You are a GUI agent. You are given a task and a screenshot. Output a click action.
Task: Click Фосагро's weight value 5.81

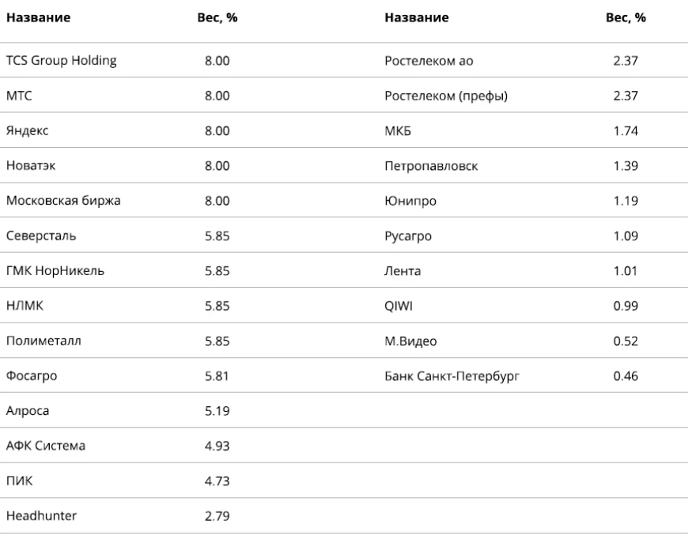pyautogui.click(x=217, y=376)
